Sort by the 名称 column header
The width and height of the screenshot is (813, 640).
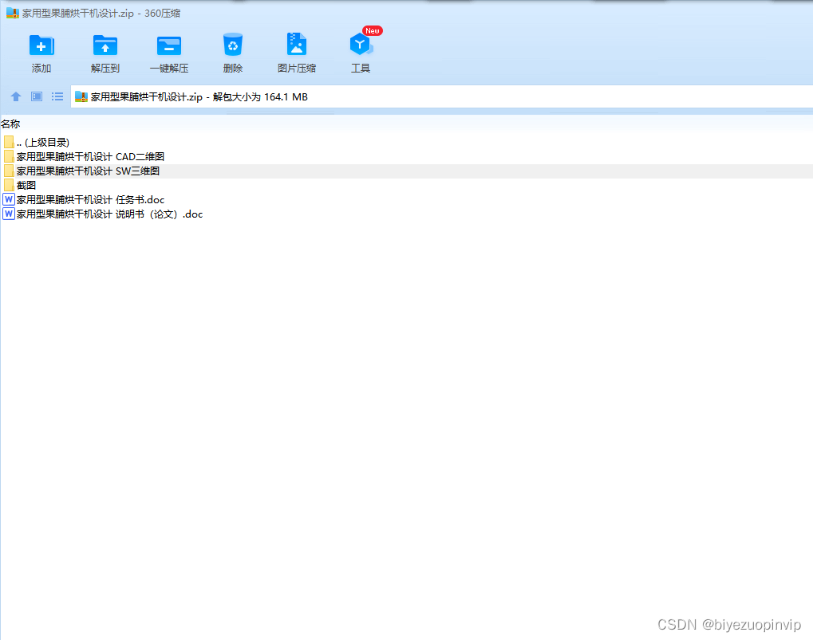(x=10, y=124)
